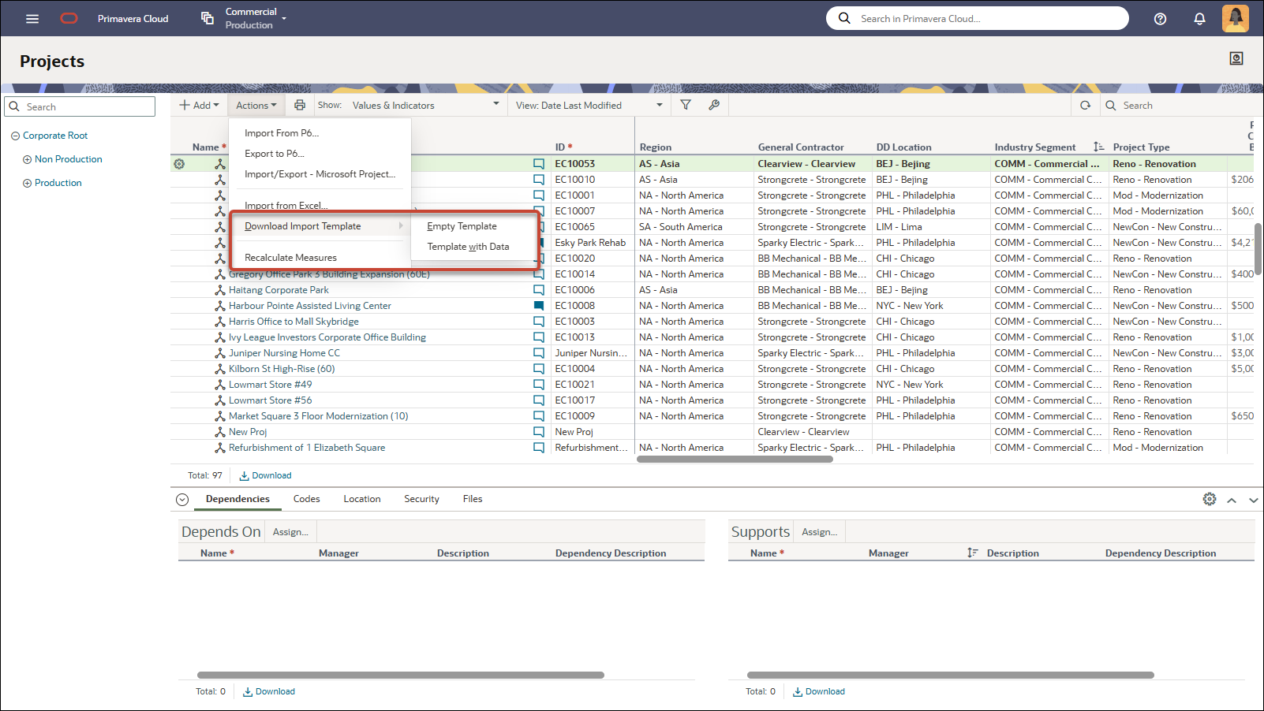The height and width of the screenshot is (711, 1264).
Task: Open Commercial Production workspace dropdown
Action: 256,18
